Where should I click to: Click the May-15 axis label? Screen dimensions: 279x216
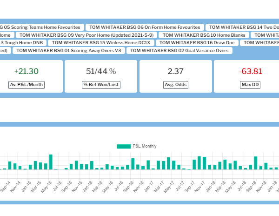tap(46, 187)
